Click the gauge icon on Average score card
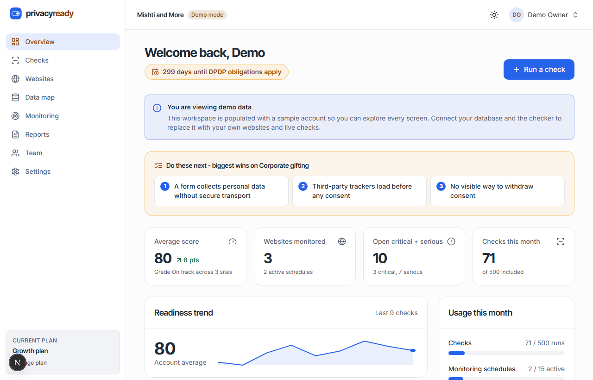Screen dimensions: 593x380 tap(233, 241)
